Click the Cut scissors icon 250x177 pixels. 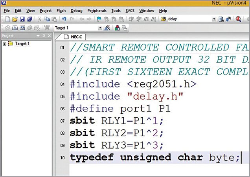(40, 19)
